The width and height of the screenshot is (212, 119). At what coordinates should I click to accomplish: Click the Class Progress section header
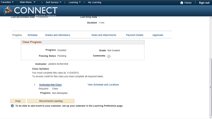coord(82,42)
